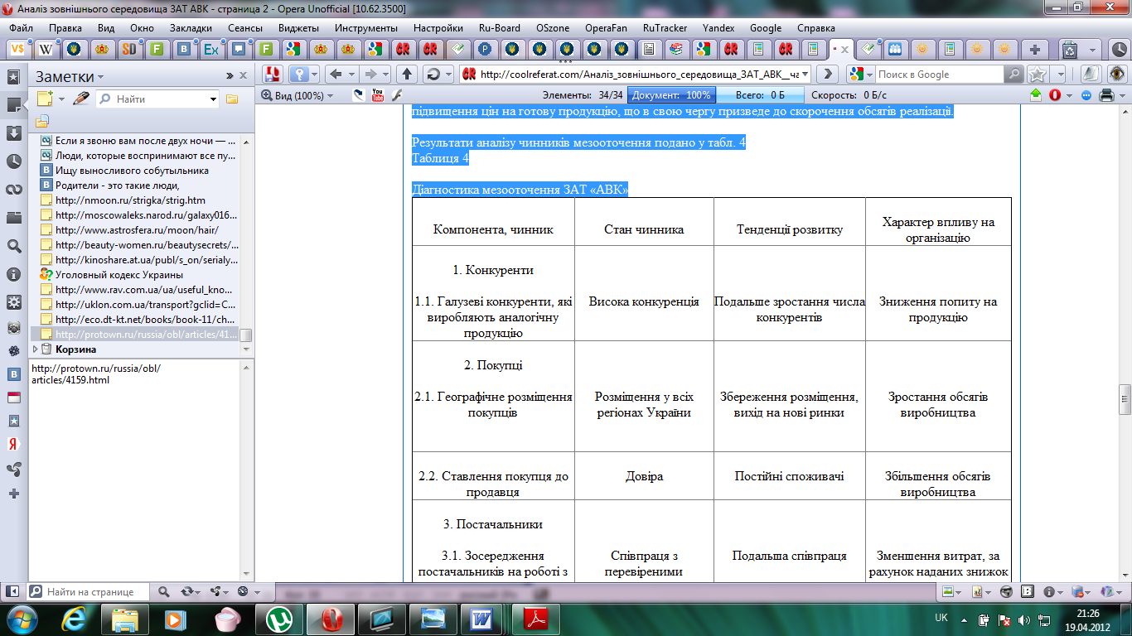Switch to the SD tab

point(129,49)
